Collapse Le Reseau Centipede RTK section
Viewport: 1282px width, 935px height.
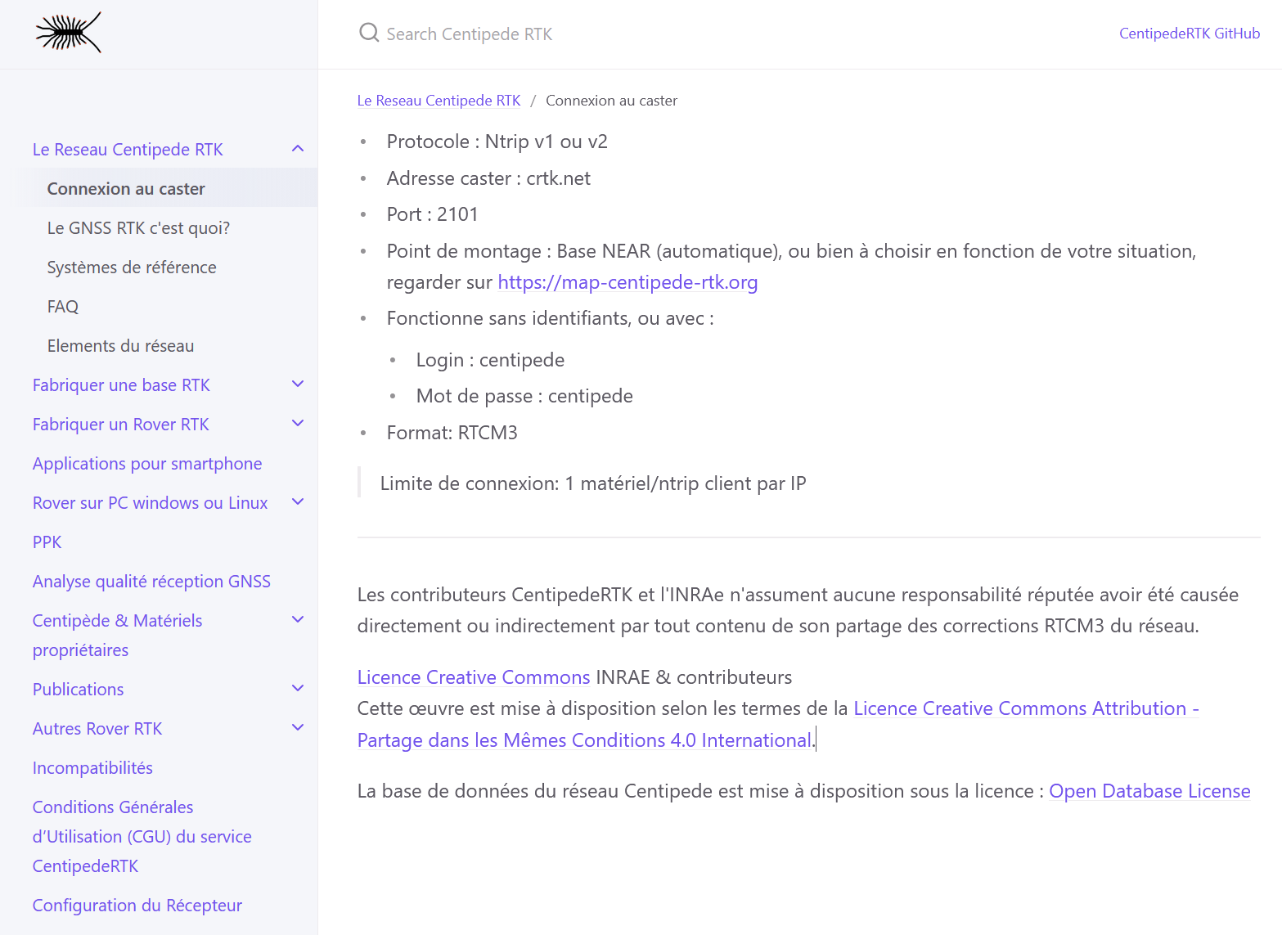298,149
